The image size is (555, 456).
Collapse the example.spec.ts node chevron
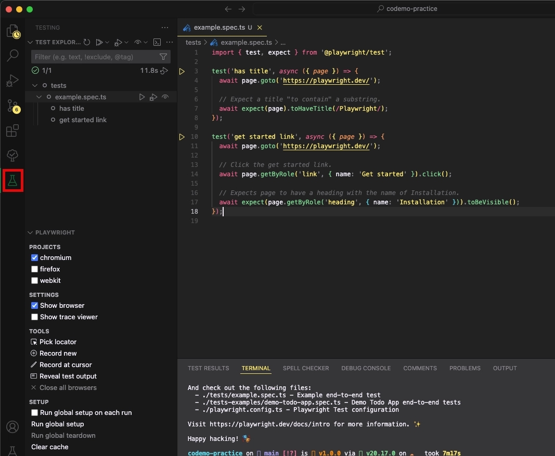point(39,97)
